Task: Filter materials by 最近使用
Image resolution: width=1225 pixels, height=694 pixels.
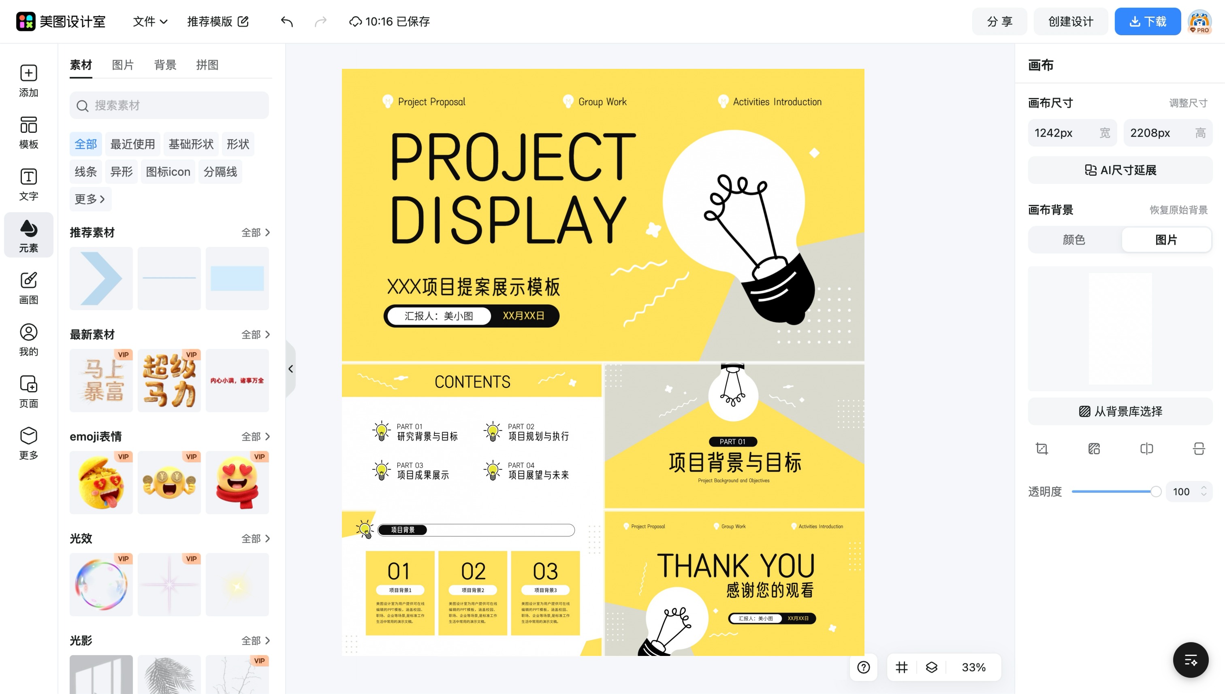Action: 132,144
